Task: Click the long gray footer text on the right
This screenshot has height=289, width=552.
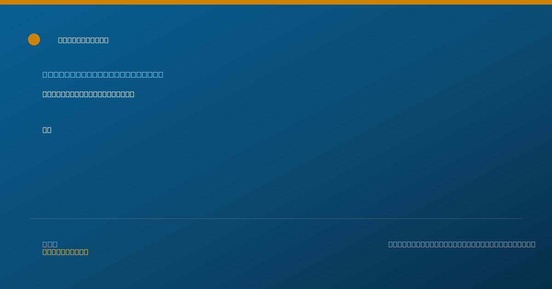Action: [462, 244]
